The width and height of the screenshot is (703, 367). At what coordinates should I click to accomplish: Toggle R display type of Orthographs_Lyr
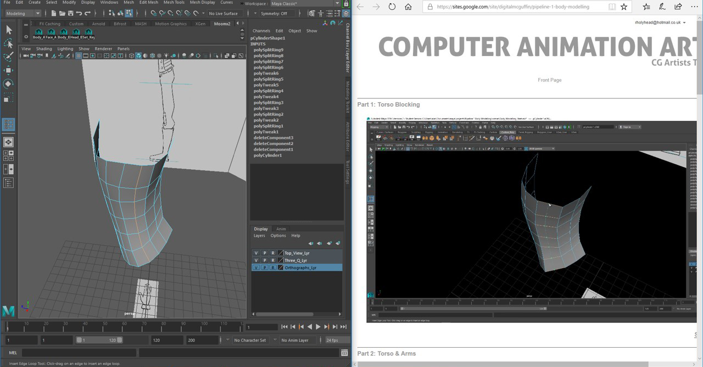click(273, 268)
